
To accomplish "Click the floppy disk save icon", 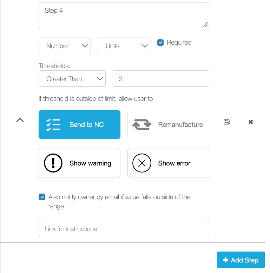I will tap(226, 122).
